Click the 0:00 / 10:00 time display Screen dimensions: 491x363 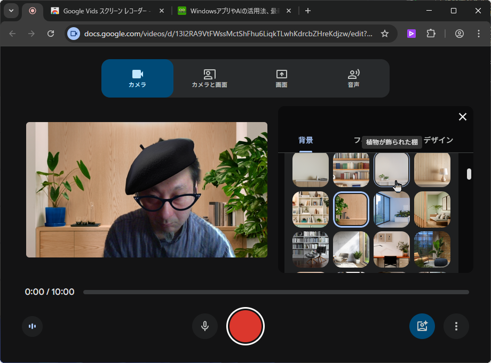[50, 292]
